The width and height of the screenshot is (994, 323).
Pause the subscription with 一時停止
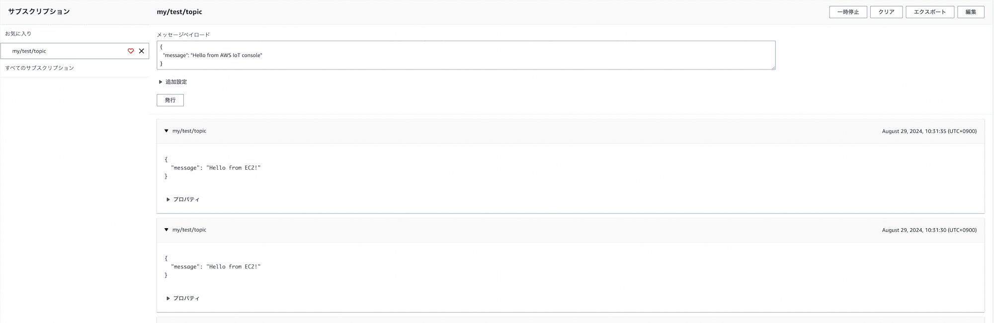pyautogui.click(x=848, y=12)
